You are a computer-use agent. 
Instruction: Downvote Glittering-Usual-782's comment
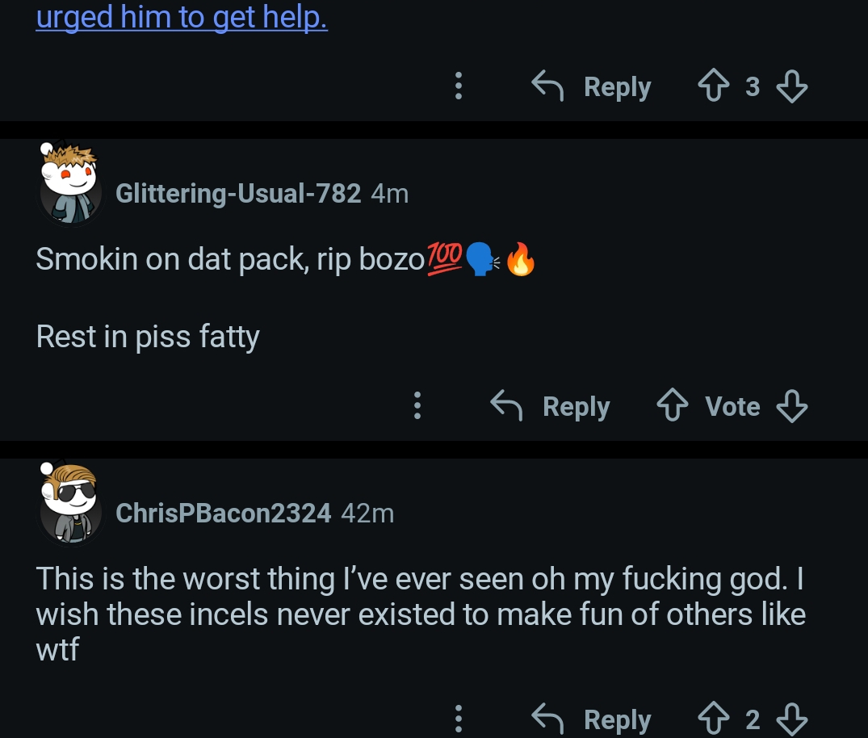[792, 406]
